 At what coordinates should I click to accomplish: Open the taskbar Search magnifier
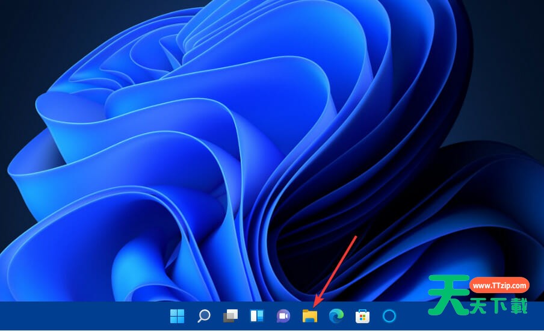tap(204, 316)
